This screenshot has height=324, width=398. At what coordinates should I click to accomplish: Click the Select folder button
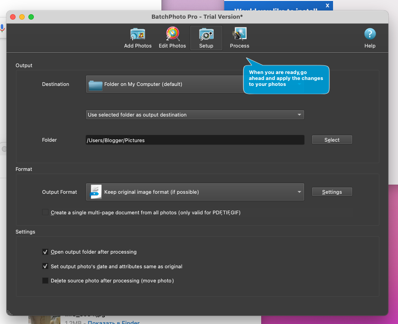pyautogui.click(x=332, y=140)
